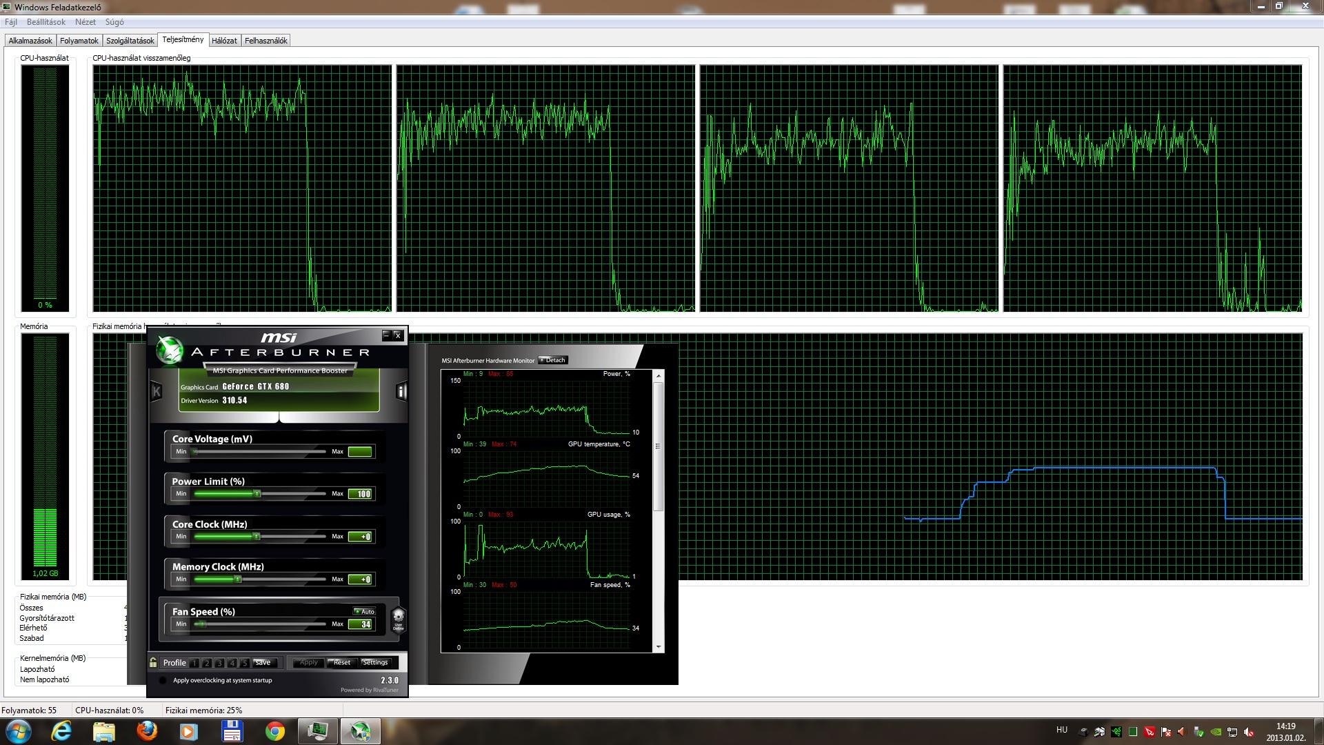The height and width of the screenshot is (745, 1324).
Task: Click the Power Limit slider handle
Action: click(257, 494)
